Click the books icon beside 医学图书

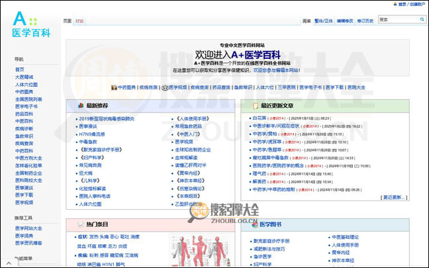[x=255, y=225]
